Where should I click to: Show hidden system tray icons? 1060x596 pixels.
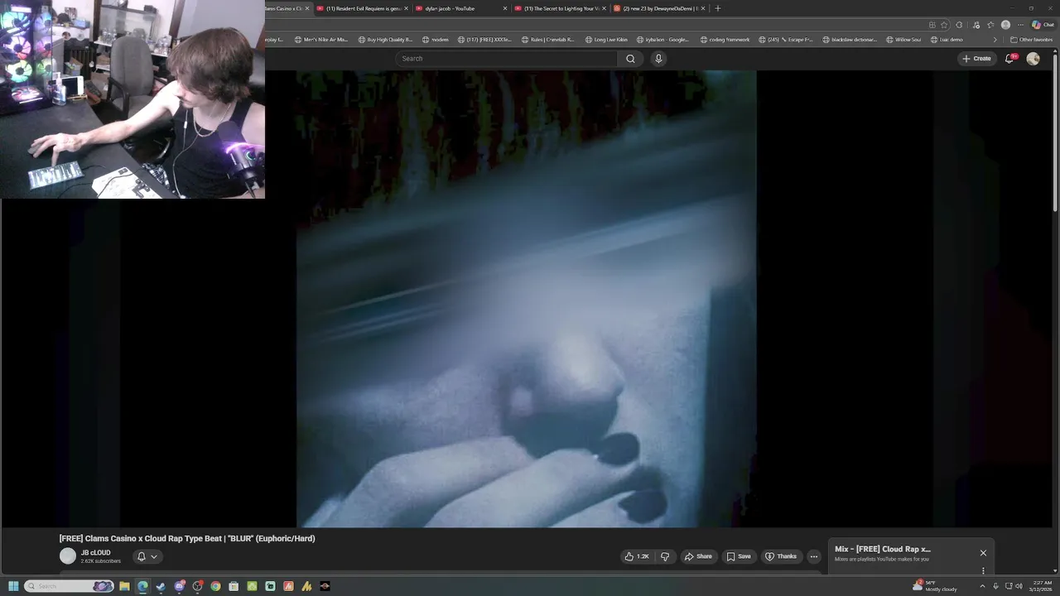[x=982, y=586]
